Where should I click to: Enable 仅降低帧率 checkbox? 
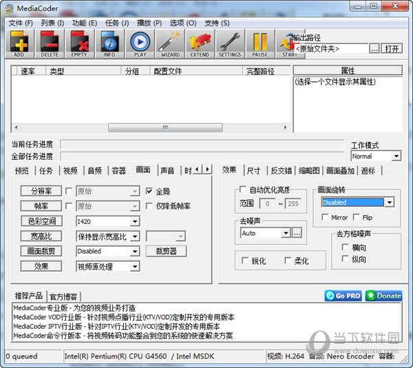tap(149, 206)
